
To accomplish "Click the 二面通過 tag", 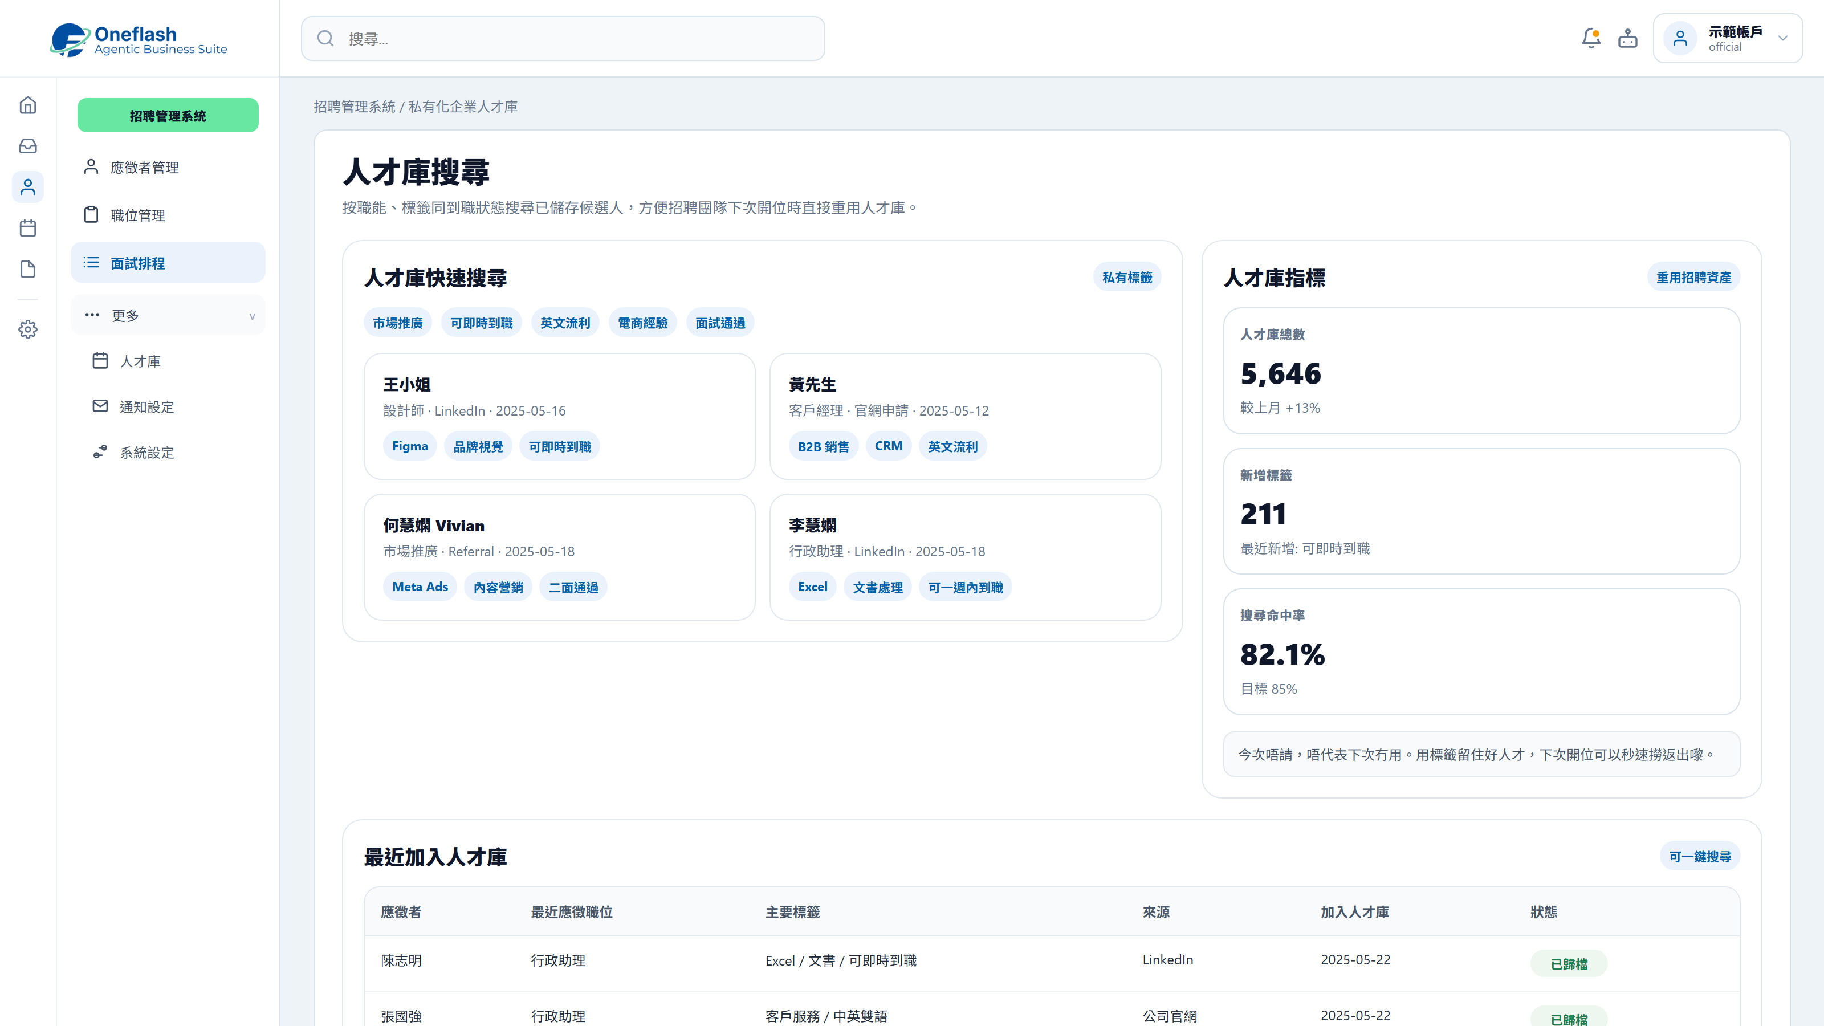I will pos(573,587).
